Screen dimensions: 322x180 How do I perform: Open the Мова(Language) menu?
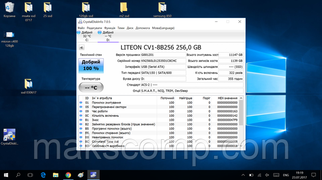pyautogui.click(x=163, y=28)
